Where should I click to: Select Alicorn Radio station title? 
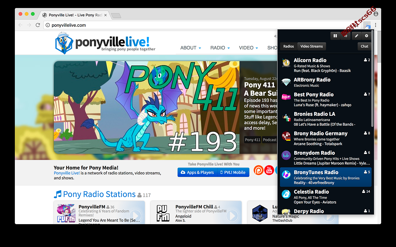pos(310,60)
